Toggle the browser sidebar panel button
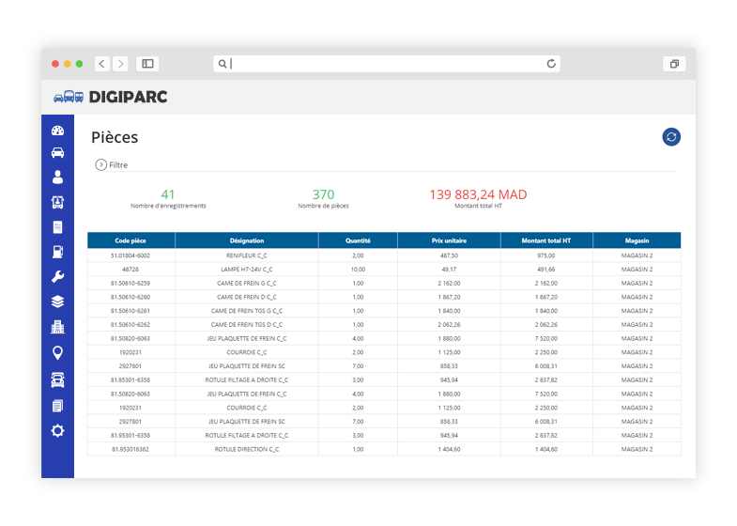The image size is (737, 526). pos(147,64)
